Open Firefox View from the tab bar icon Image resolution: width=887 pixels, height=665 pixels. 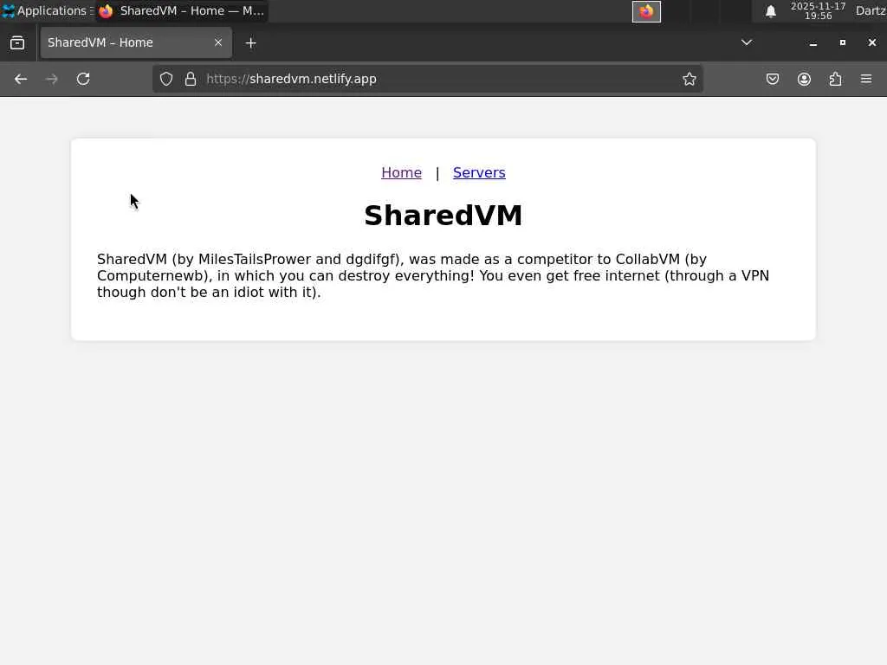click(x=17, y=43)
